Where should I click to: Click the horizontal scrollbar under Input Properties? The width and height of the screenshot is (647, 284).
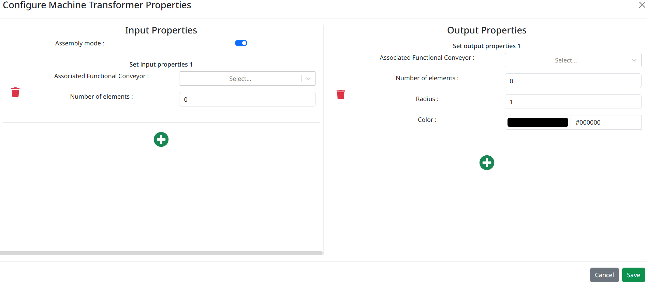tap(161, 253)
